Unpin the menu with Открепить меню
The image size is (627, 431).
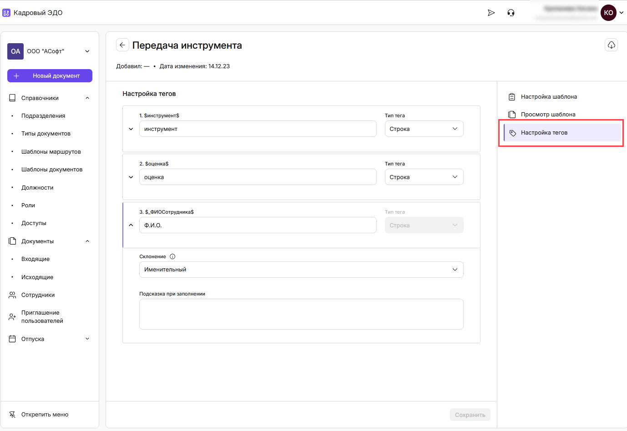45,415
